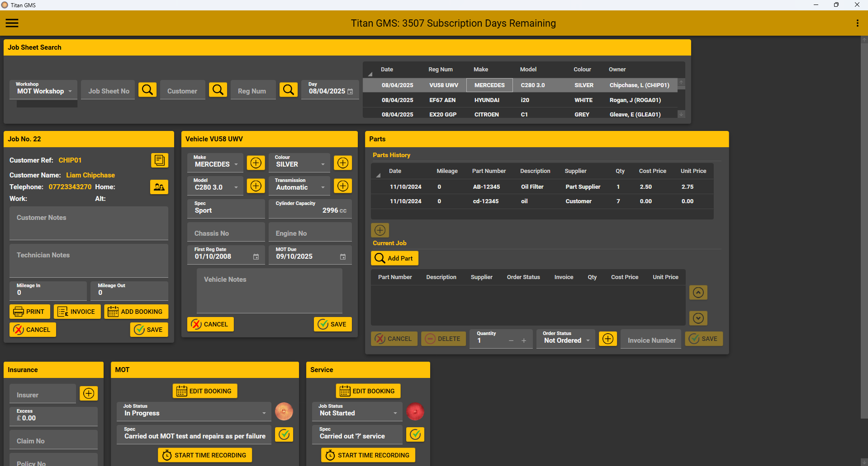Open First Reg Date calendar icon
The width and height of the screenshot is (868, 466).
(256, 257)
